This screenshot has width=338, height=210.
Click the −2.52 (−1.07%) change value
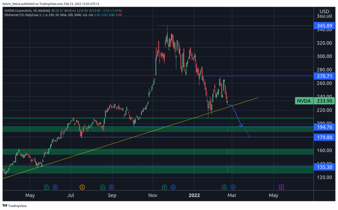(x=112, y=11)
